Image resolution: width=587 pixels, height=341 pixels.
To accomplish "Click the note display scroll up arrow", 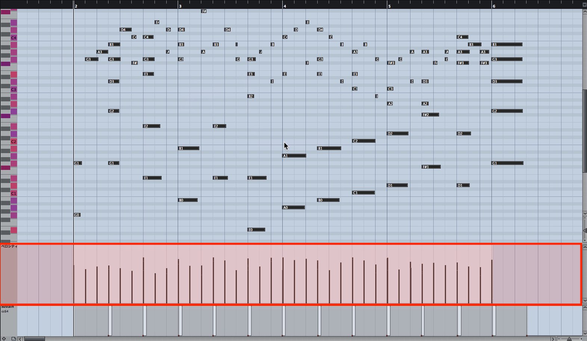I will pos(585,12).
